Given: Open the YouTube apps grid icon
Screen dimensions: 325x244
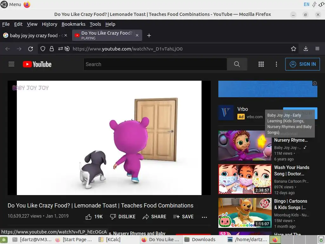Looking at the screenshot, I should coord(261,64).
